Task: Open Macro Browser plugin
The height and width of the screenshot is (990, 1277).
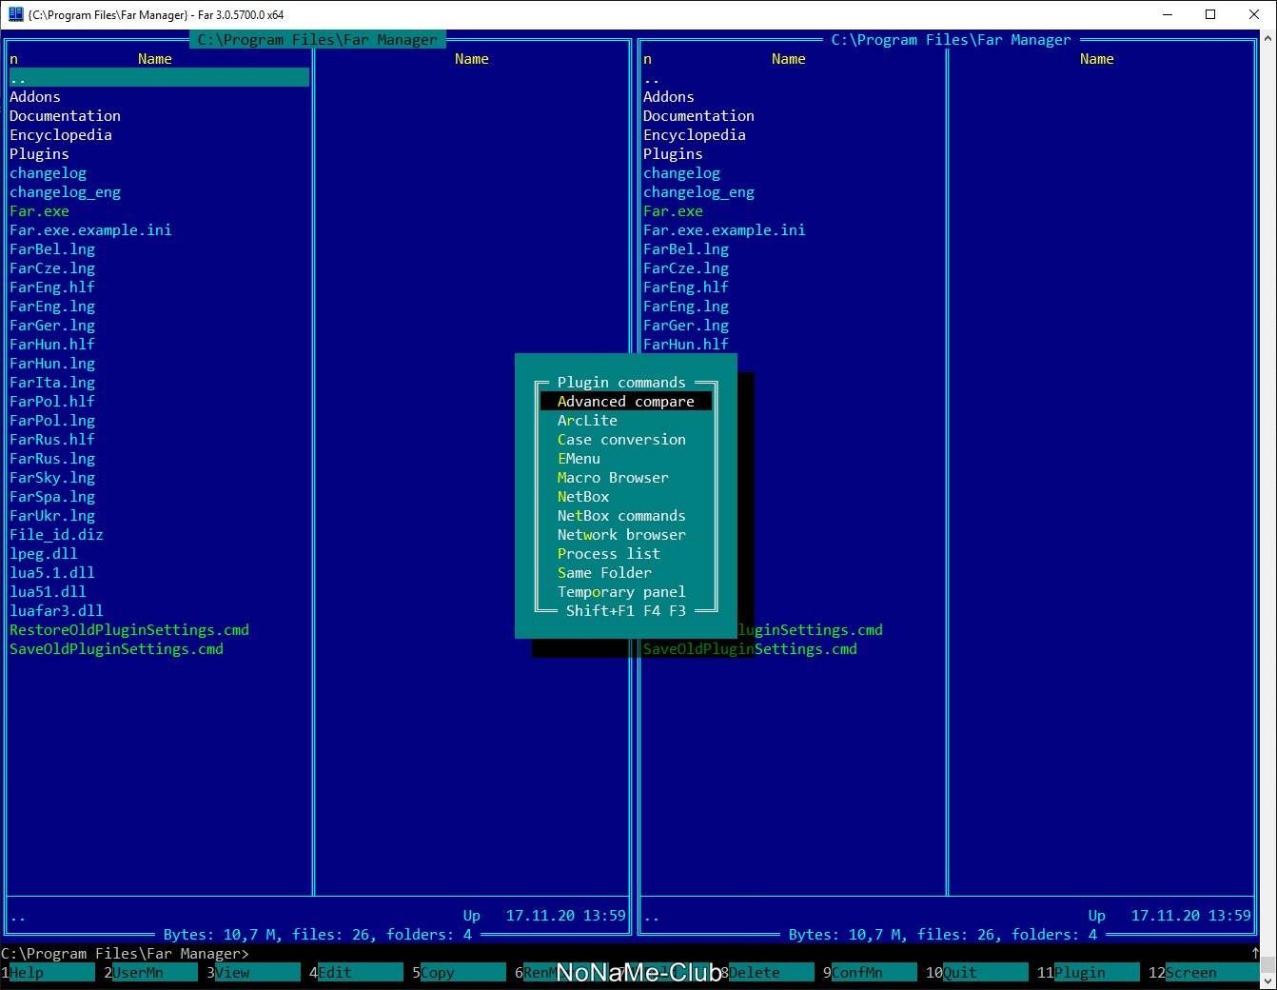Action: 613,478
